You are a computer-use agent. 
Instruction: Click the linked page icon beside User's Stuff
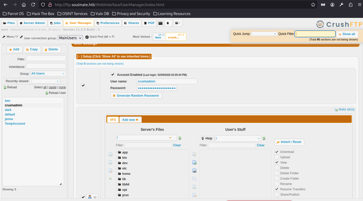(194, 171)
